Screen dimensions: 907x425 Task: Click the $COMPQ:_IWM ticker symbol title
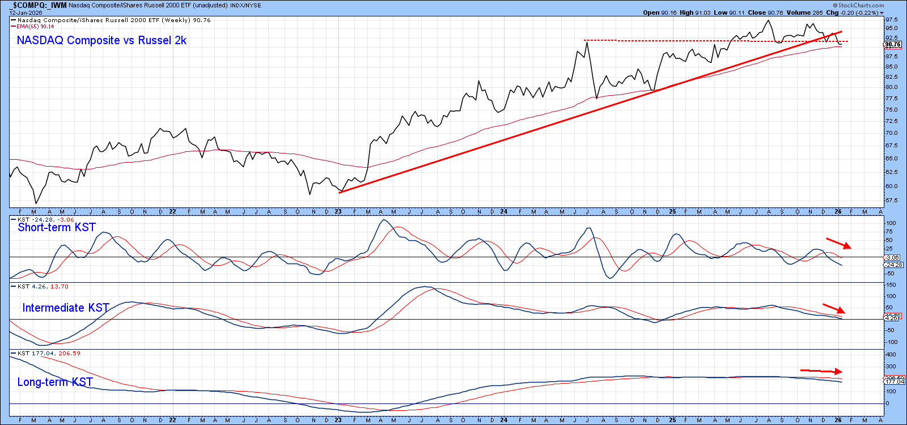[38, 5]
